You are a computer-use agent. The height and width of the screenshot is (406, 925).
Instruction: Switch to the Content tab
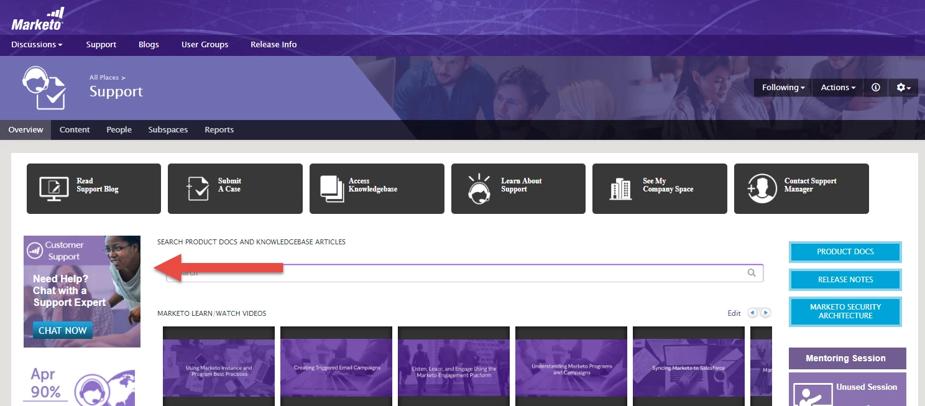coord(75,130)
